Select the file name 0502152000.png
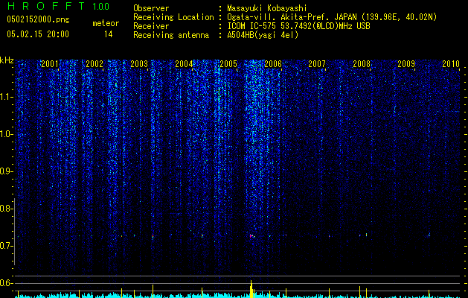This screenshot has width=468, height=298. click(38, 19)
